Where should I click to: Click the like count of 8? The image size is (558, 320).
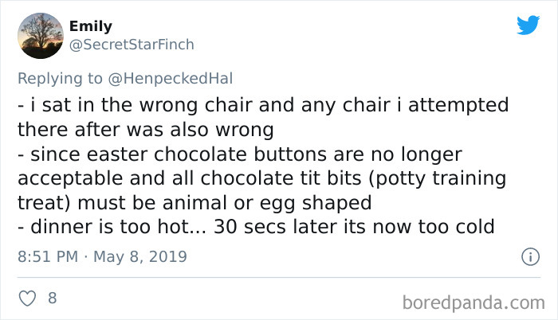pyautogui.click(x=53, y=299)
